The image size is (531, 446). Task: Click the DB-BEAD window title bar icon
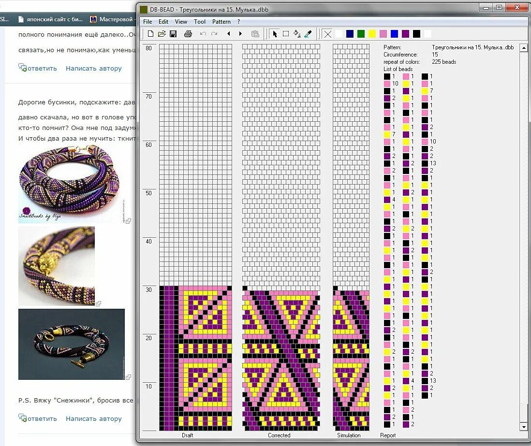[x=144, y=10]
